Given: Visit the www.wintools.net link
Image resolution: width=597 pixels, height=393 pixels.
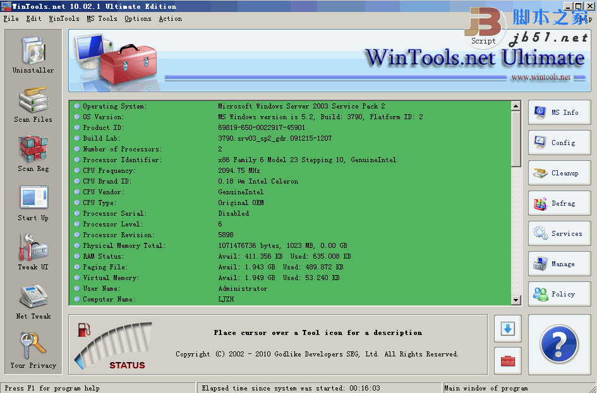Looking at the screenshot, I should coord(541,77).
